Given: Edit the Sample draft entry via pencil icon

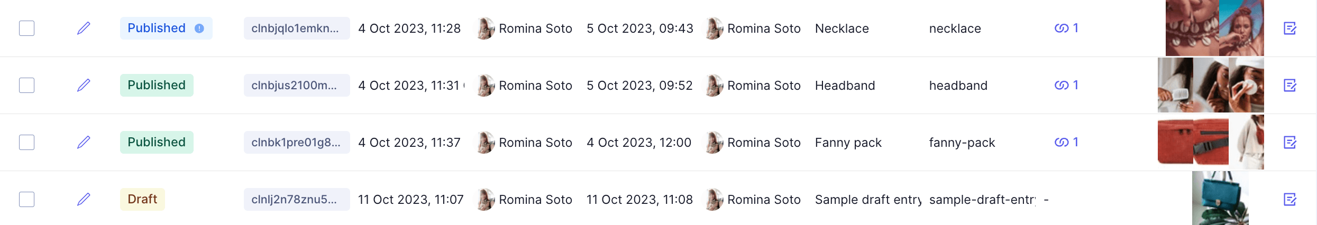Looking at the screenshot, I should pyautogui.click(x=84, y=199).
